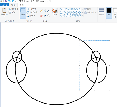Click the ブラシ brush icon
The image size is (117, 107).
pyautogui.click(x=55, y=10)
